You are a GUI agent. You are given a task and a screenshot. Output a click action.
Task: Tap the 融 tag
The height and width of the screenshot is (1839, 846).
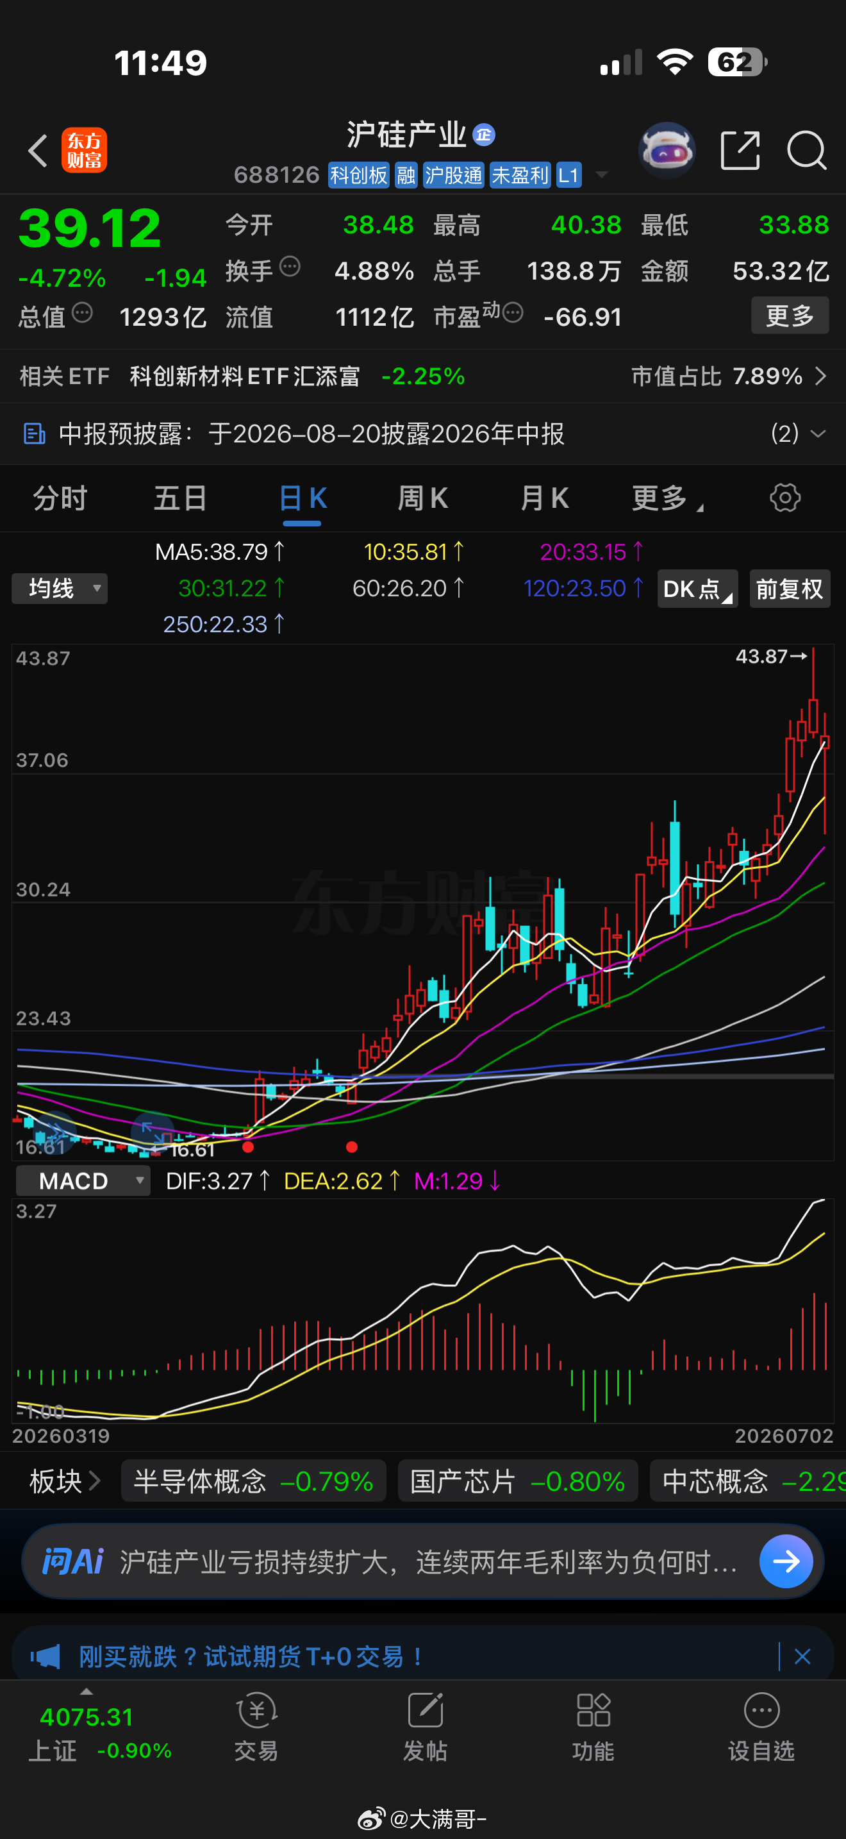[406, 175]
